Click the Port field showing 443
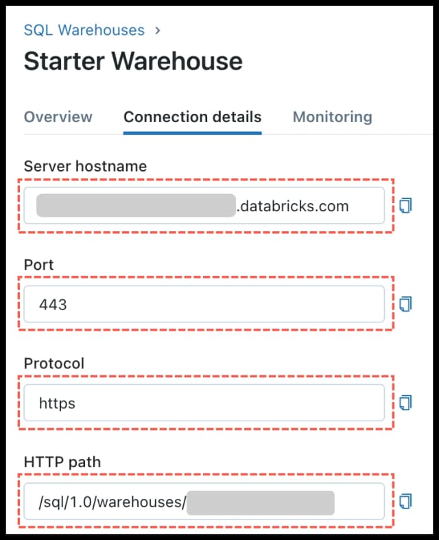The height and width of the screenshot is (540, 439). (204, 304)
